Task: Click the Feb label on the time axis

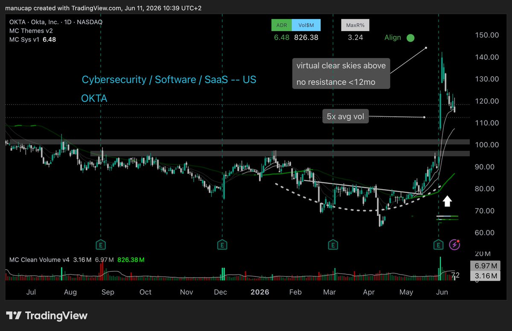Action: point(295,292)
